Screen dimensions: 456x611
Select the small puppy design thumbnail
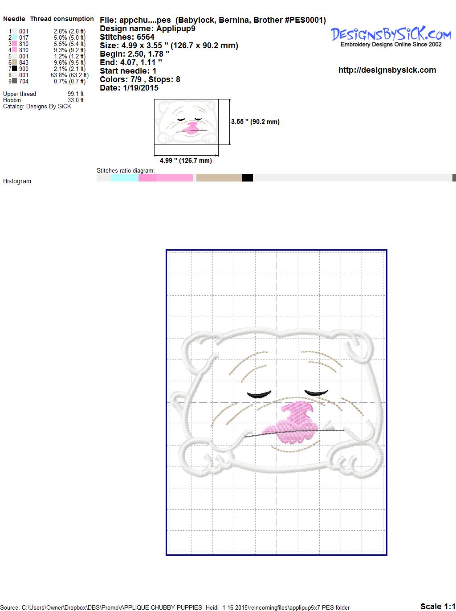pyautogui.click(x=186, y=122)
